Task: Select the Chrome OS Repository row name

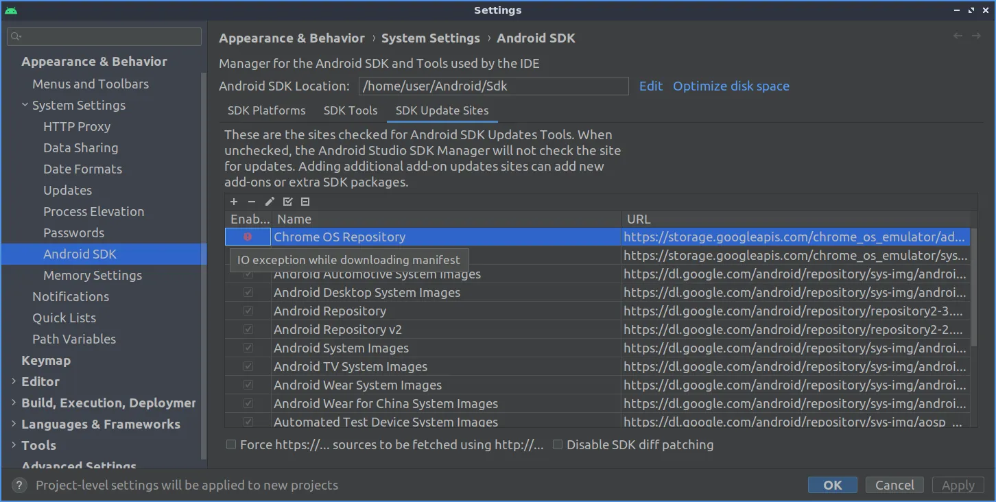Action: (340, 237)
